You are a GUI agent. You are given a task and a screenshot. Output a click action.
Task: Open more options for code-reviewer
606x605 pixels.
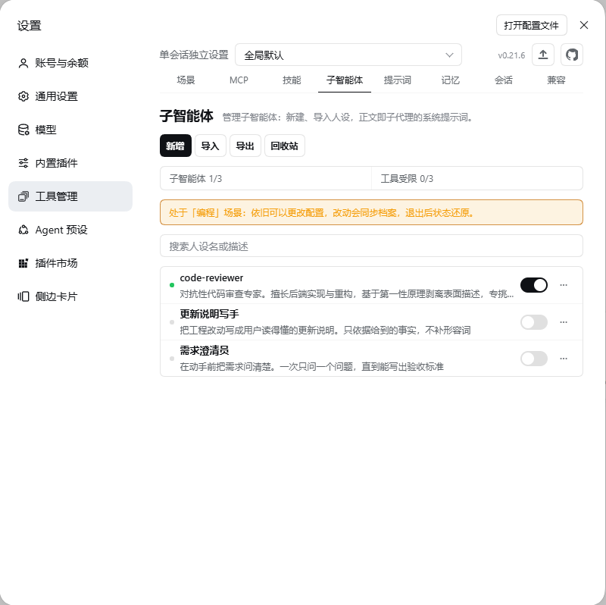(564, 285)
